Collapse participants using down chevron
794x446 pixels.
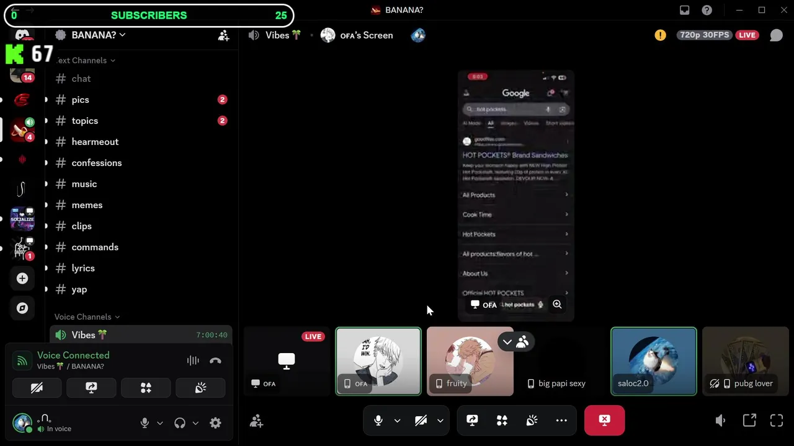click(507, 342)
